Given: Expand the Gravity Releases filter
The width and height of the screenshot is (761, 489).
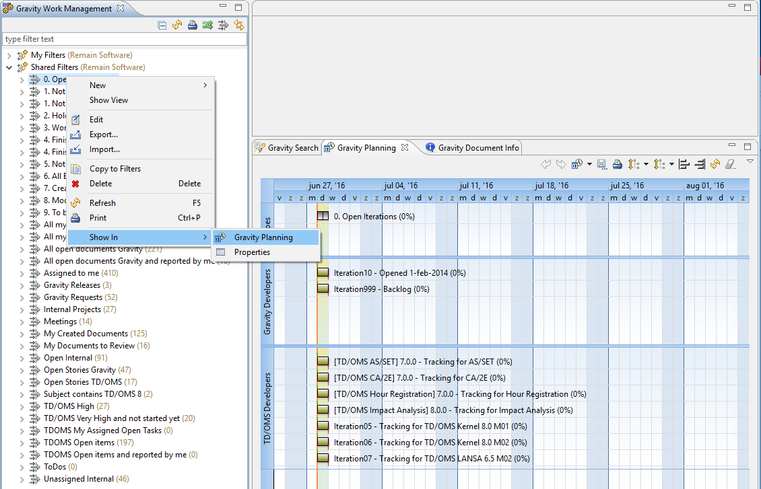Looking at the screenshot, I should click(x=22, y=285).
